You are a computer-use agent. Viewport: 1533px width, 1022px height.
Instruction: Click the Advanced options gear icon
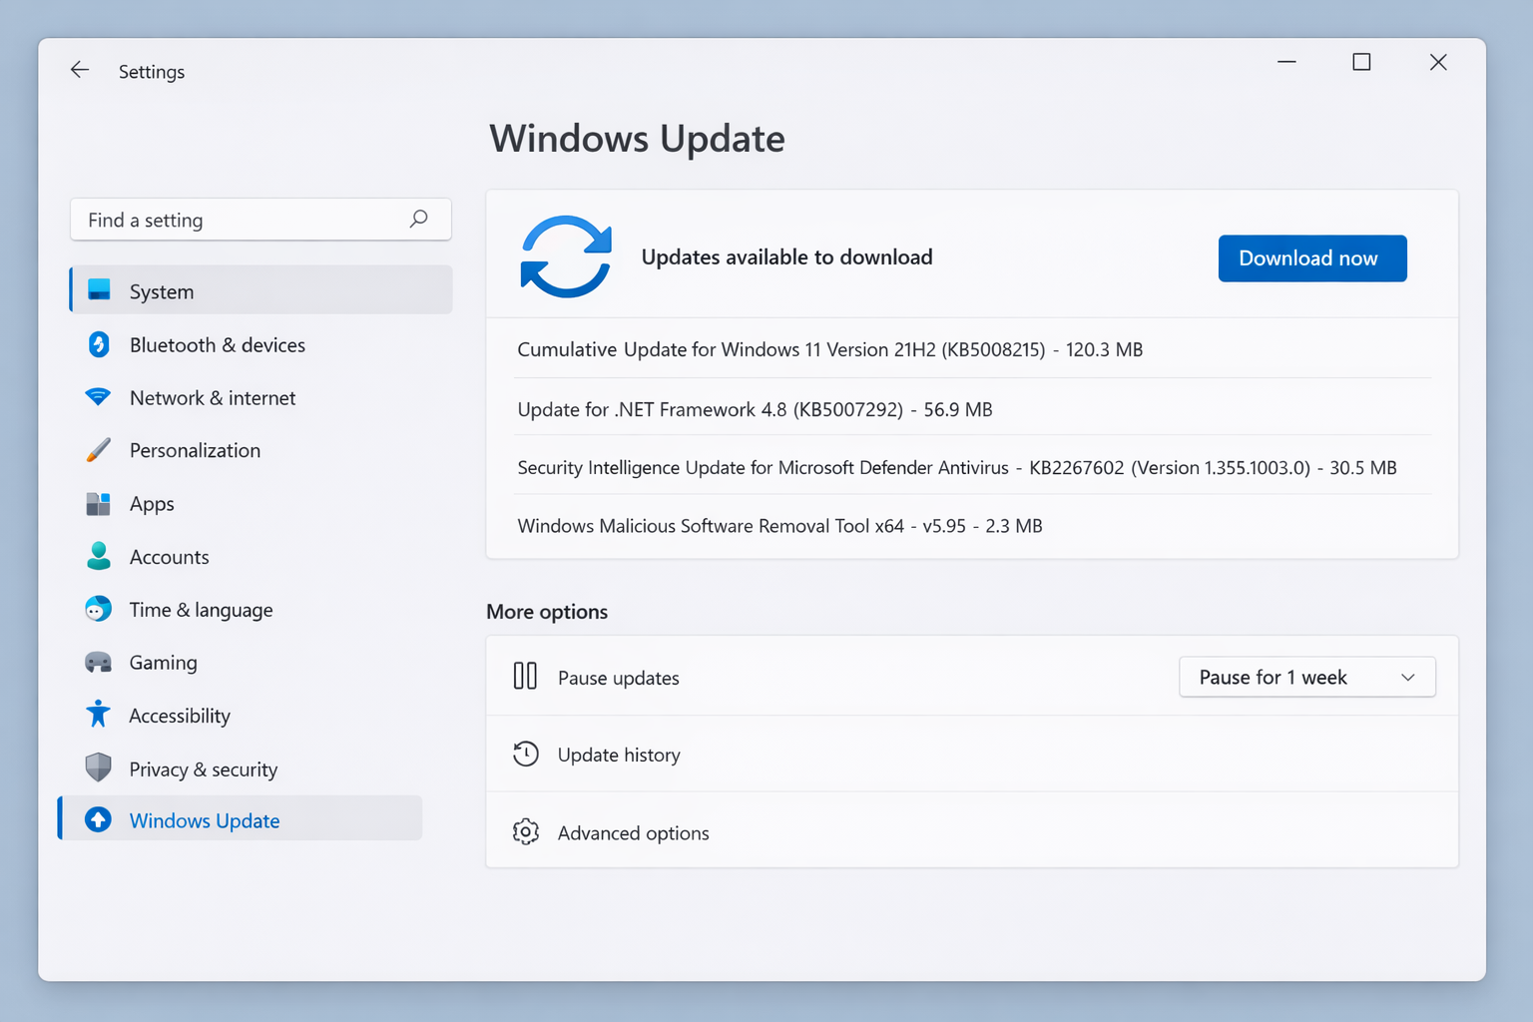526,831
